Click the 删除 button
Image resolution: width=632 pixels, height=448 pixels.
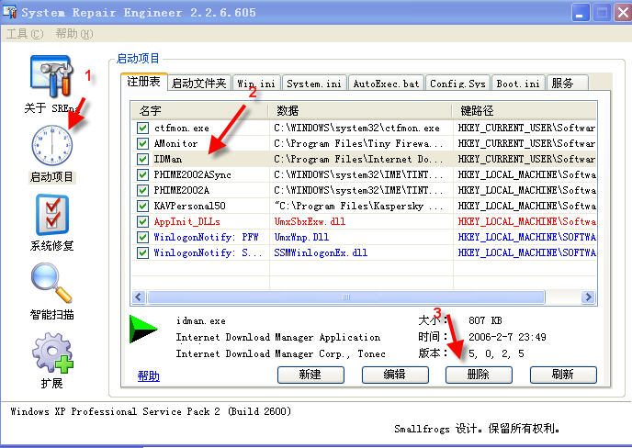[479, 375]
